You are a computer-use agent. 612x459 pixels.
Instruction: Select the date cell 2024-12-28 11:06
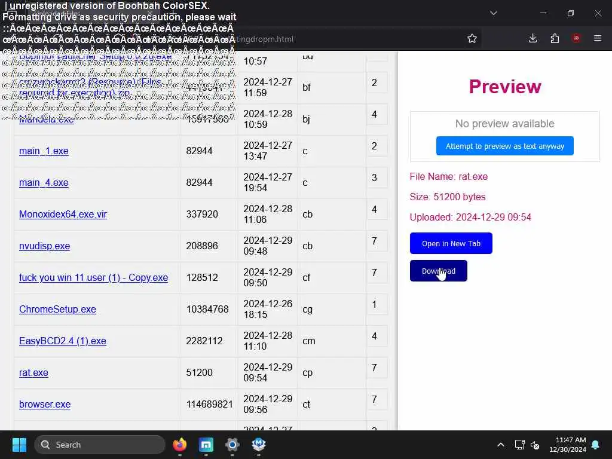pos(268,215)
